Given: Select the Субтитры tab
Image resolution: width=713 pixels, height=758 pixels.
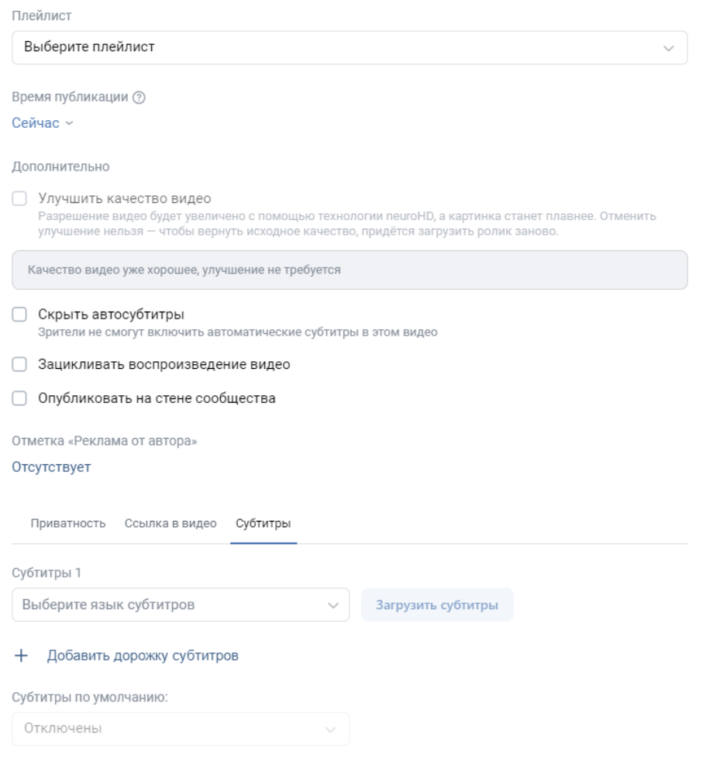Looking at the screenshot, I should 263,522.
